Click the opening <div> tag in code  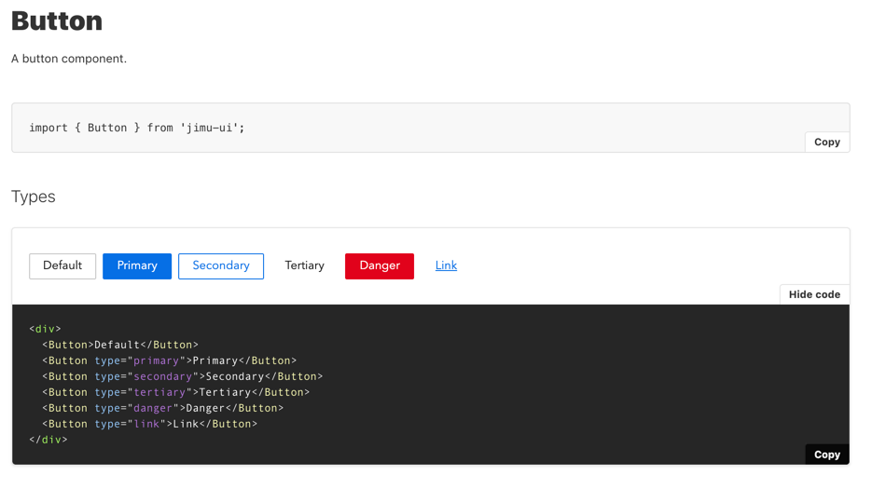pyautogui.click(x=45, y=329)
